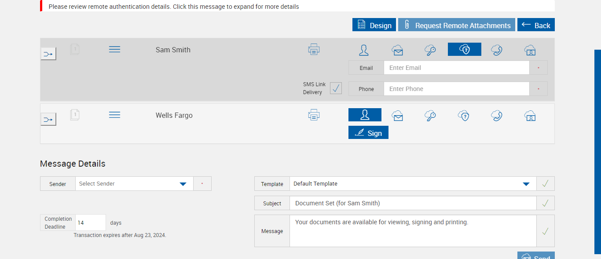Select shield question authentication for Wells Fargo
The image size is (601, 259).
coord(463,116)
